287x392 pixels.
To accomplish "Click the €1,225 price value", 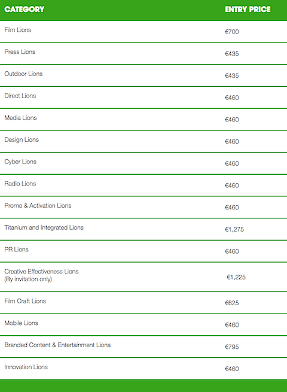I will 236,277.
